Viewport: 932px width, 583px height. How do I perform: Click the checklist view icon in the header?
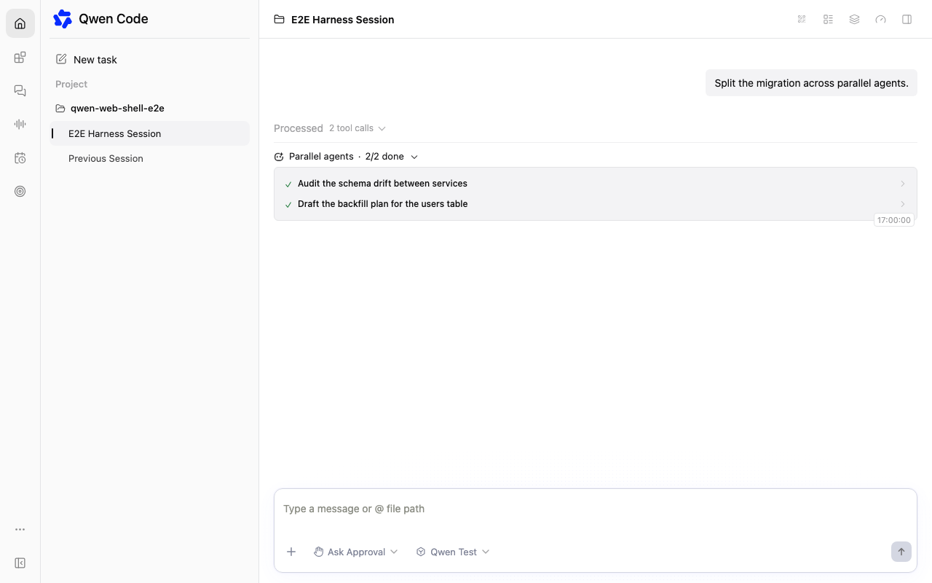click(x=828, y=20)
